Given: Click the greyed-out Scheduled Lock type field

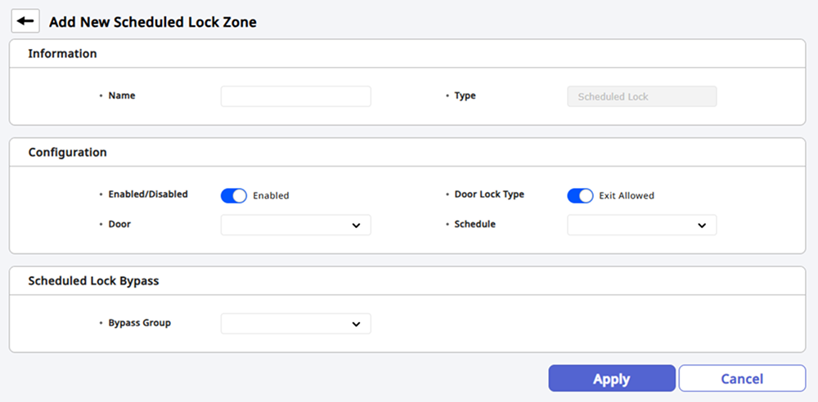Looking at the screenshot, I should [x=641, y=96].
